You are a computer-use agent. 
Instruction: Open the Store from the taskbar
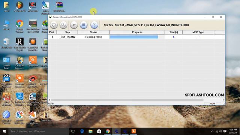click(99, 131)
